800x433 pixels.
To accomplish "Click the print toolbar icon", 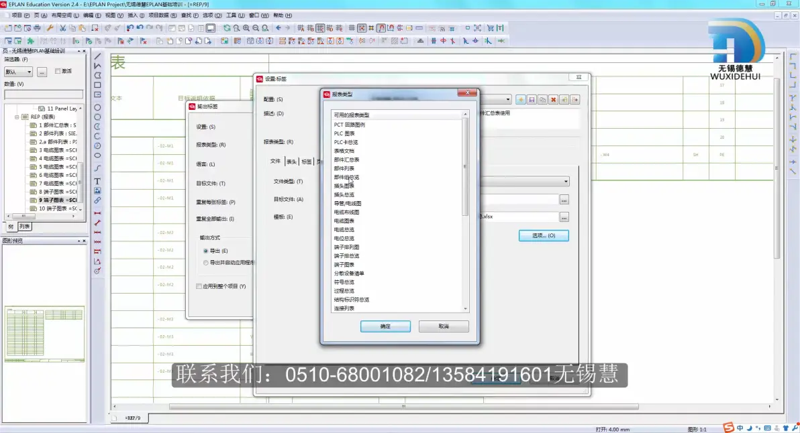I will coord(37,28).
